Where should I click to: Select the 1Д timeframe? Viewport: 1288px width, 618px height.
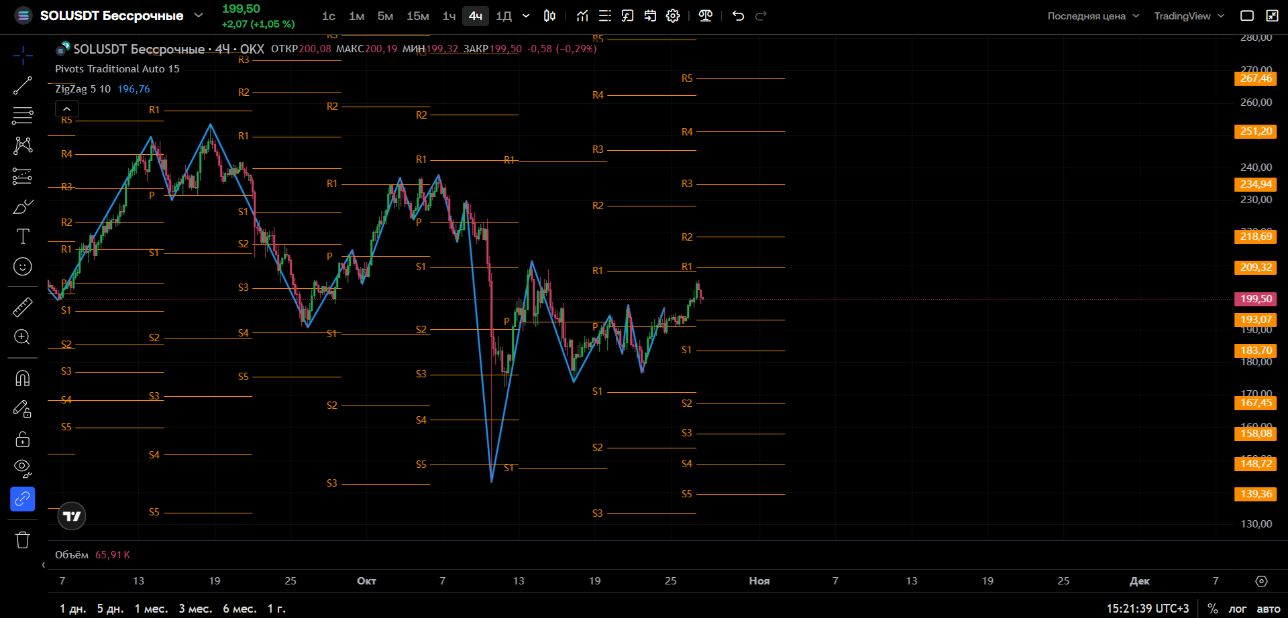[x=504, y=16]
